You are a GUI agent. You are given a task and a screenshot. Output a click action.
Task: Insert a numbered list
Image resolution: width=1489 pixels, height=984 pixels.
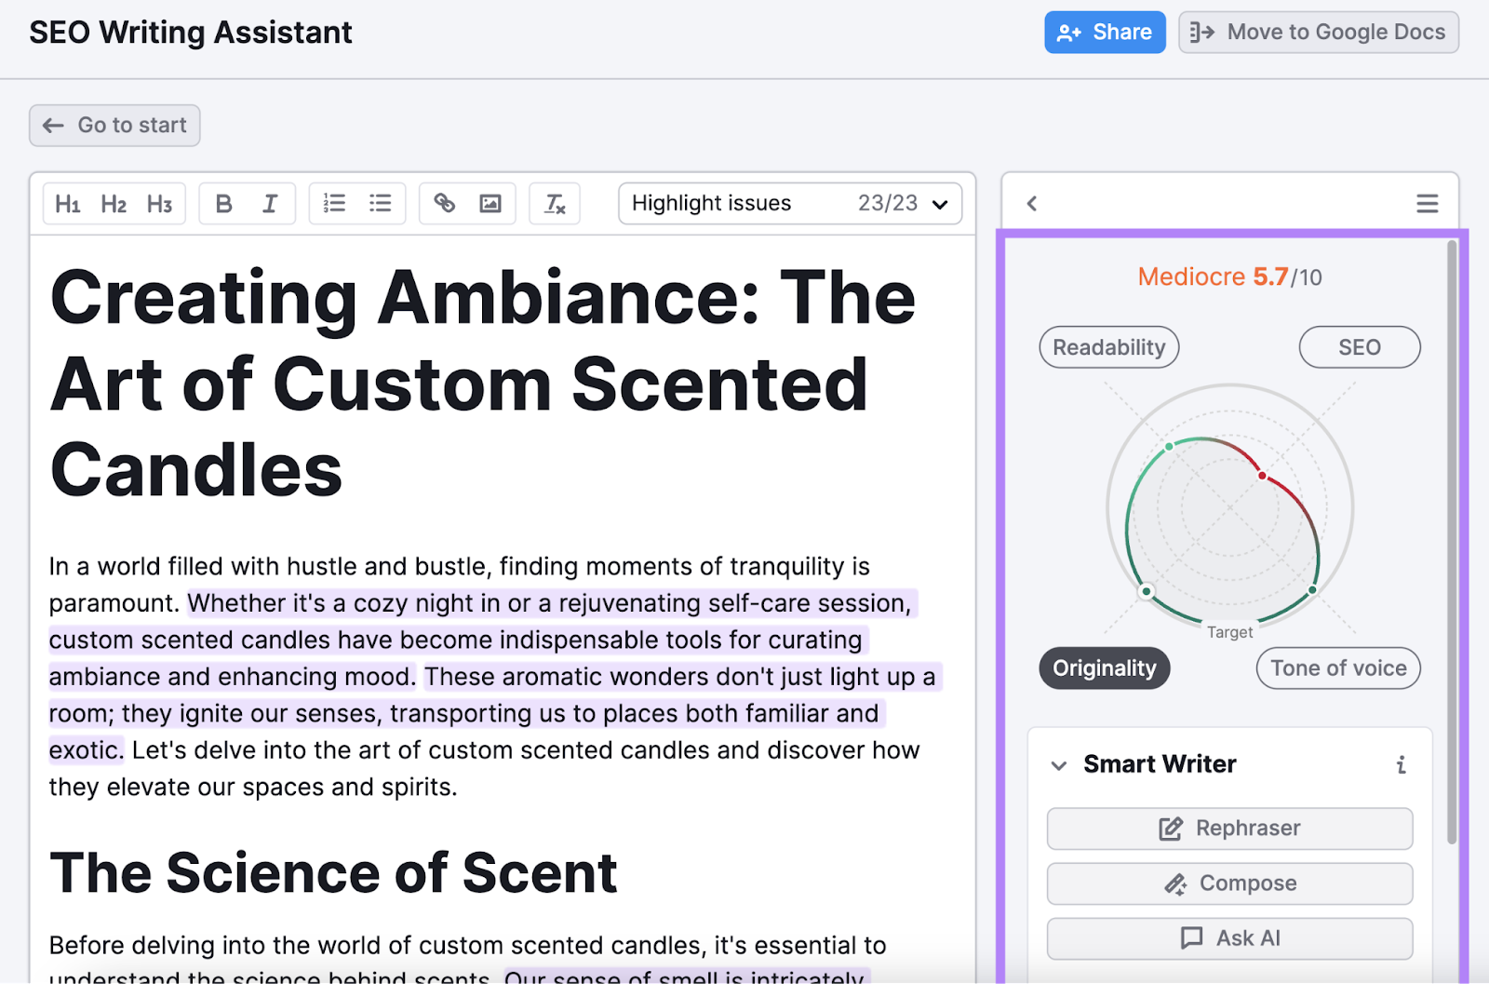pos(334,203)
